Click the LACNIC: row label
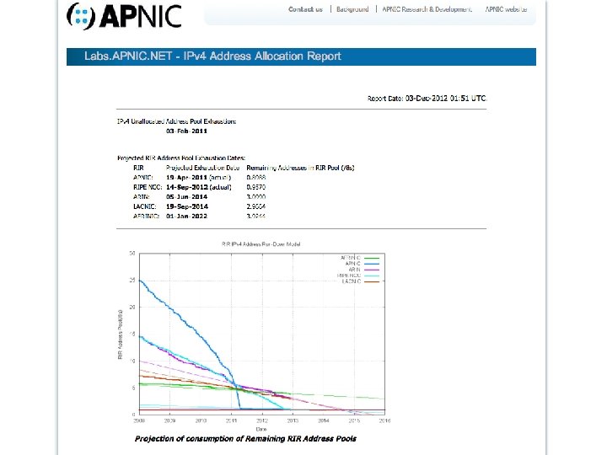Image resolution: width=607 pixels, height=455 pixels. 145,206
